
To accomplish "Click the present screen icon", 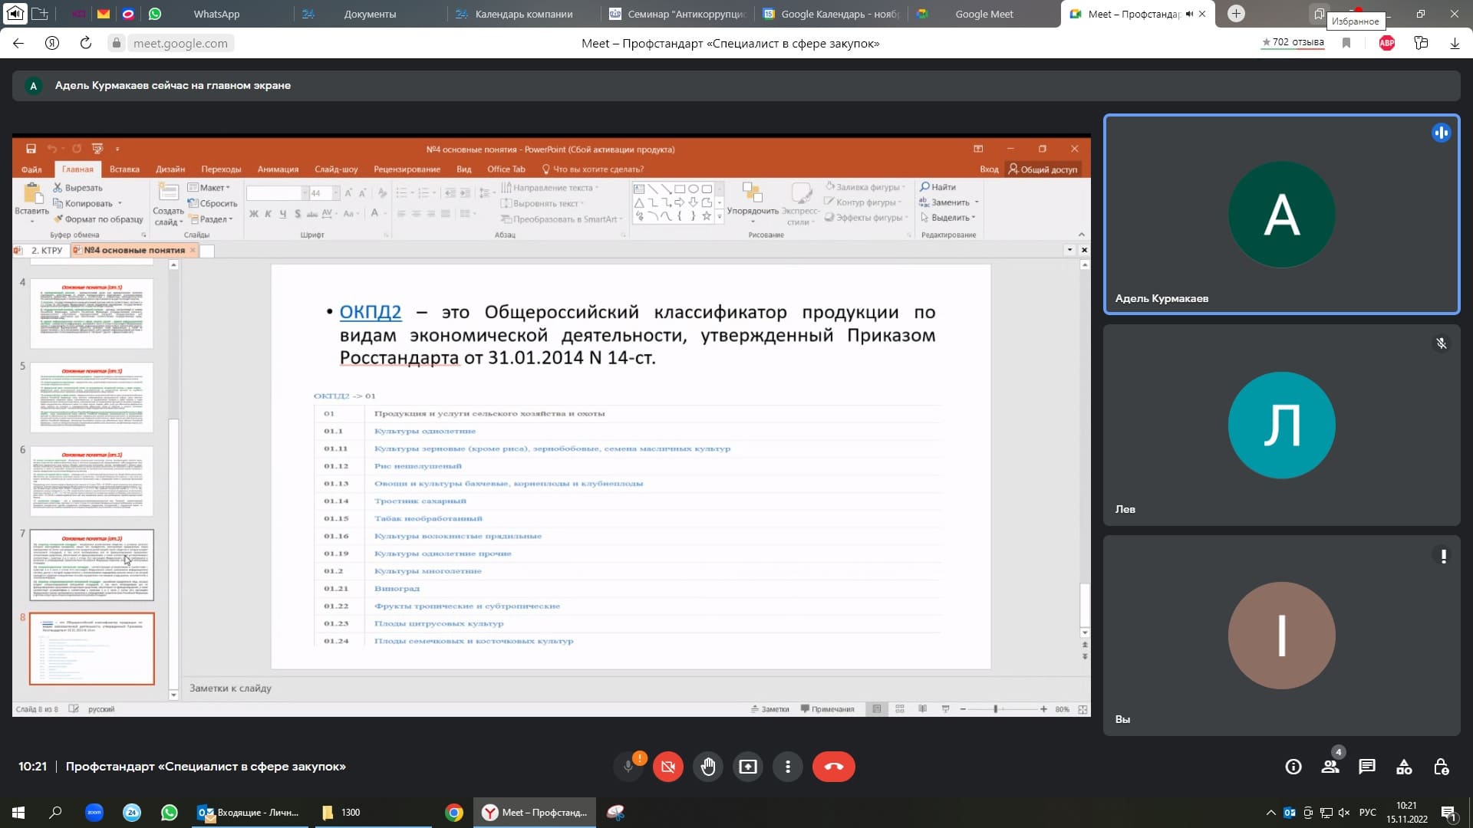I will tap(747, 767).
